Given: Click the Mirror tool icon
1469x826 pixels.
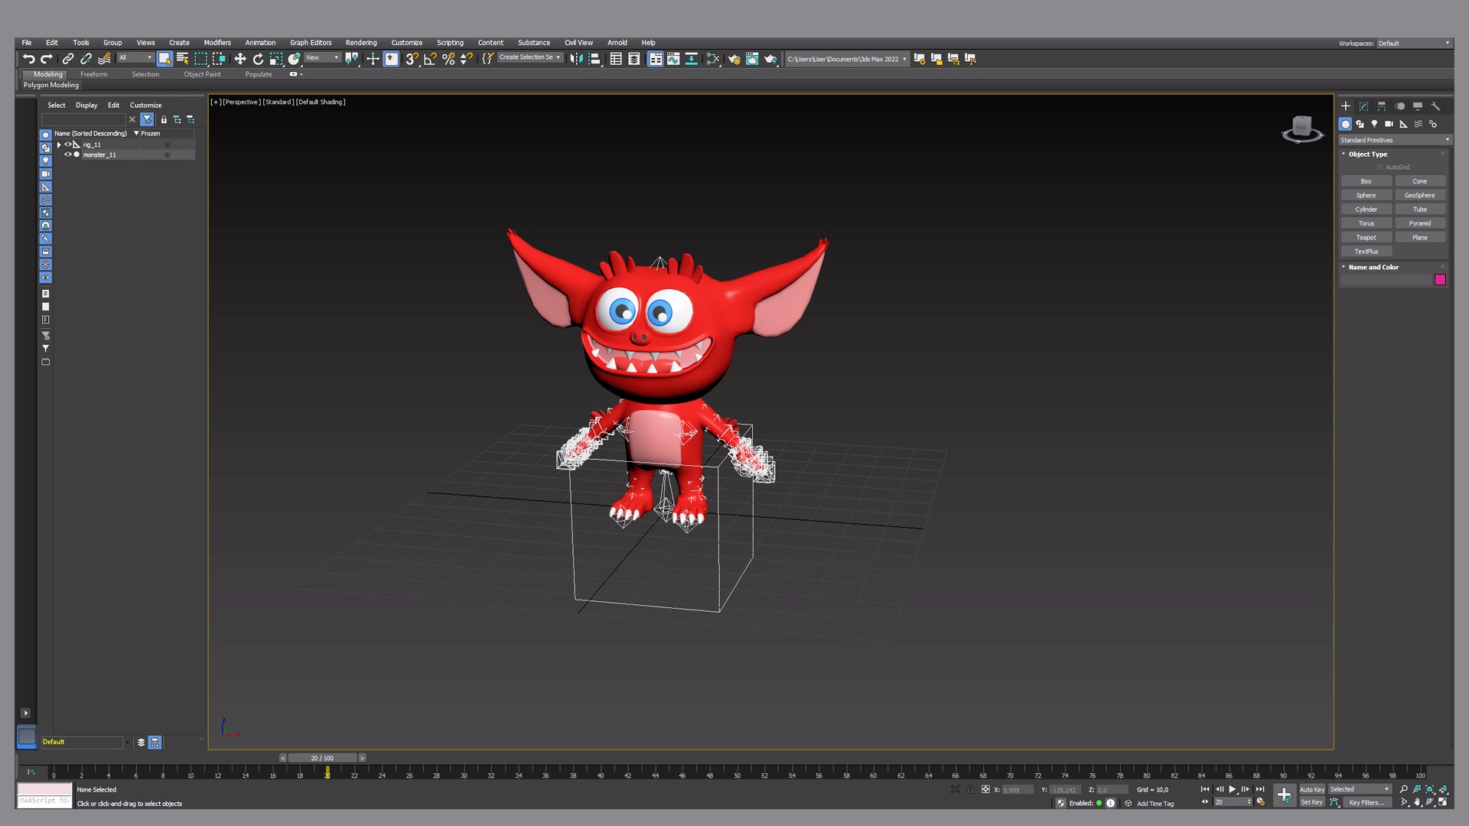Looking at the screenshot, I should pyautogui.click(x=576, y=59).
